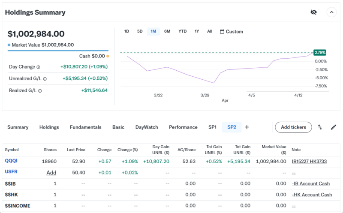The image size is (343, 213).
Task: Click the Realized G/L info icon
Action: click(41, 91)
